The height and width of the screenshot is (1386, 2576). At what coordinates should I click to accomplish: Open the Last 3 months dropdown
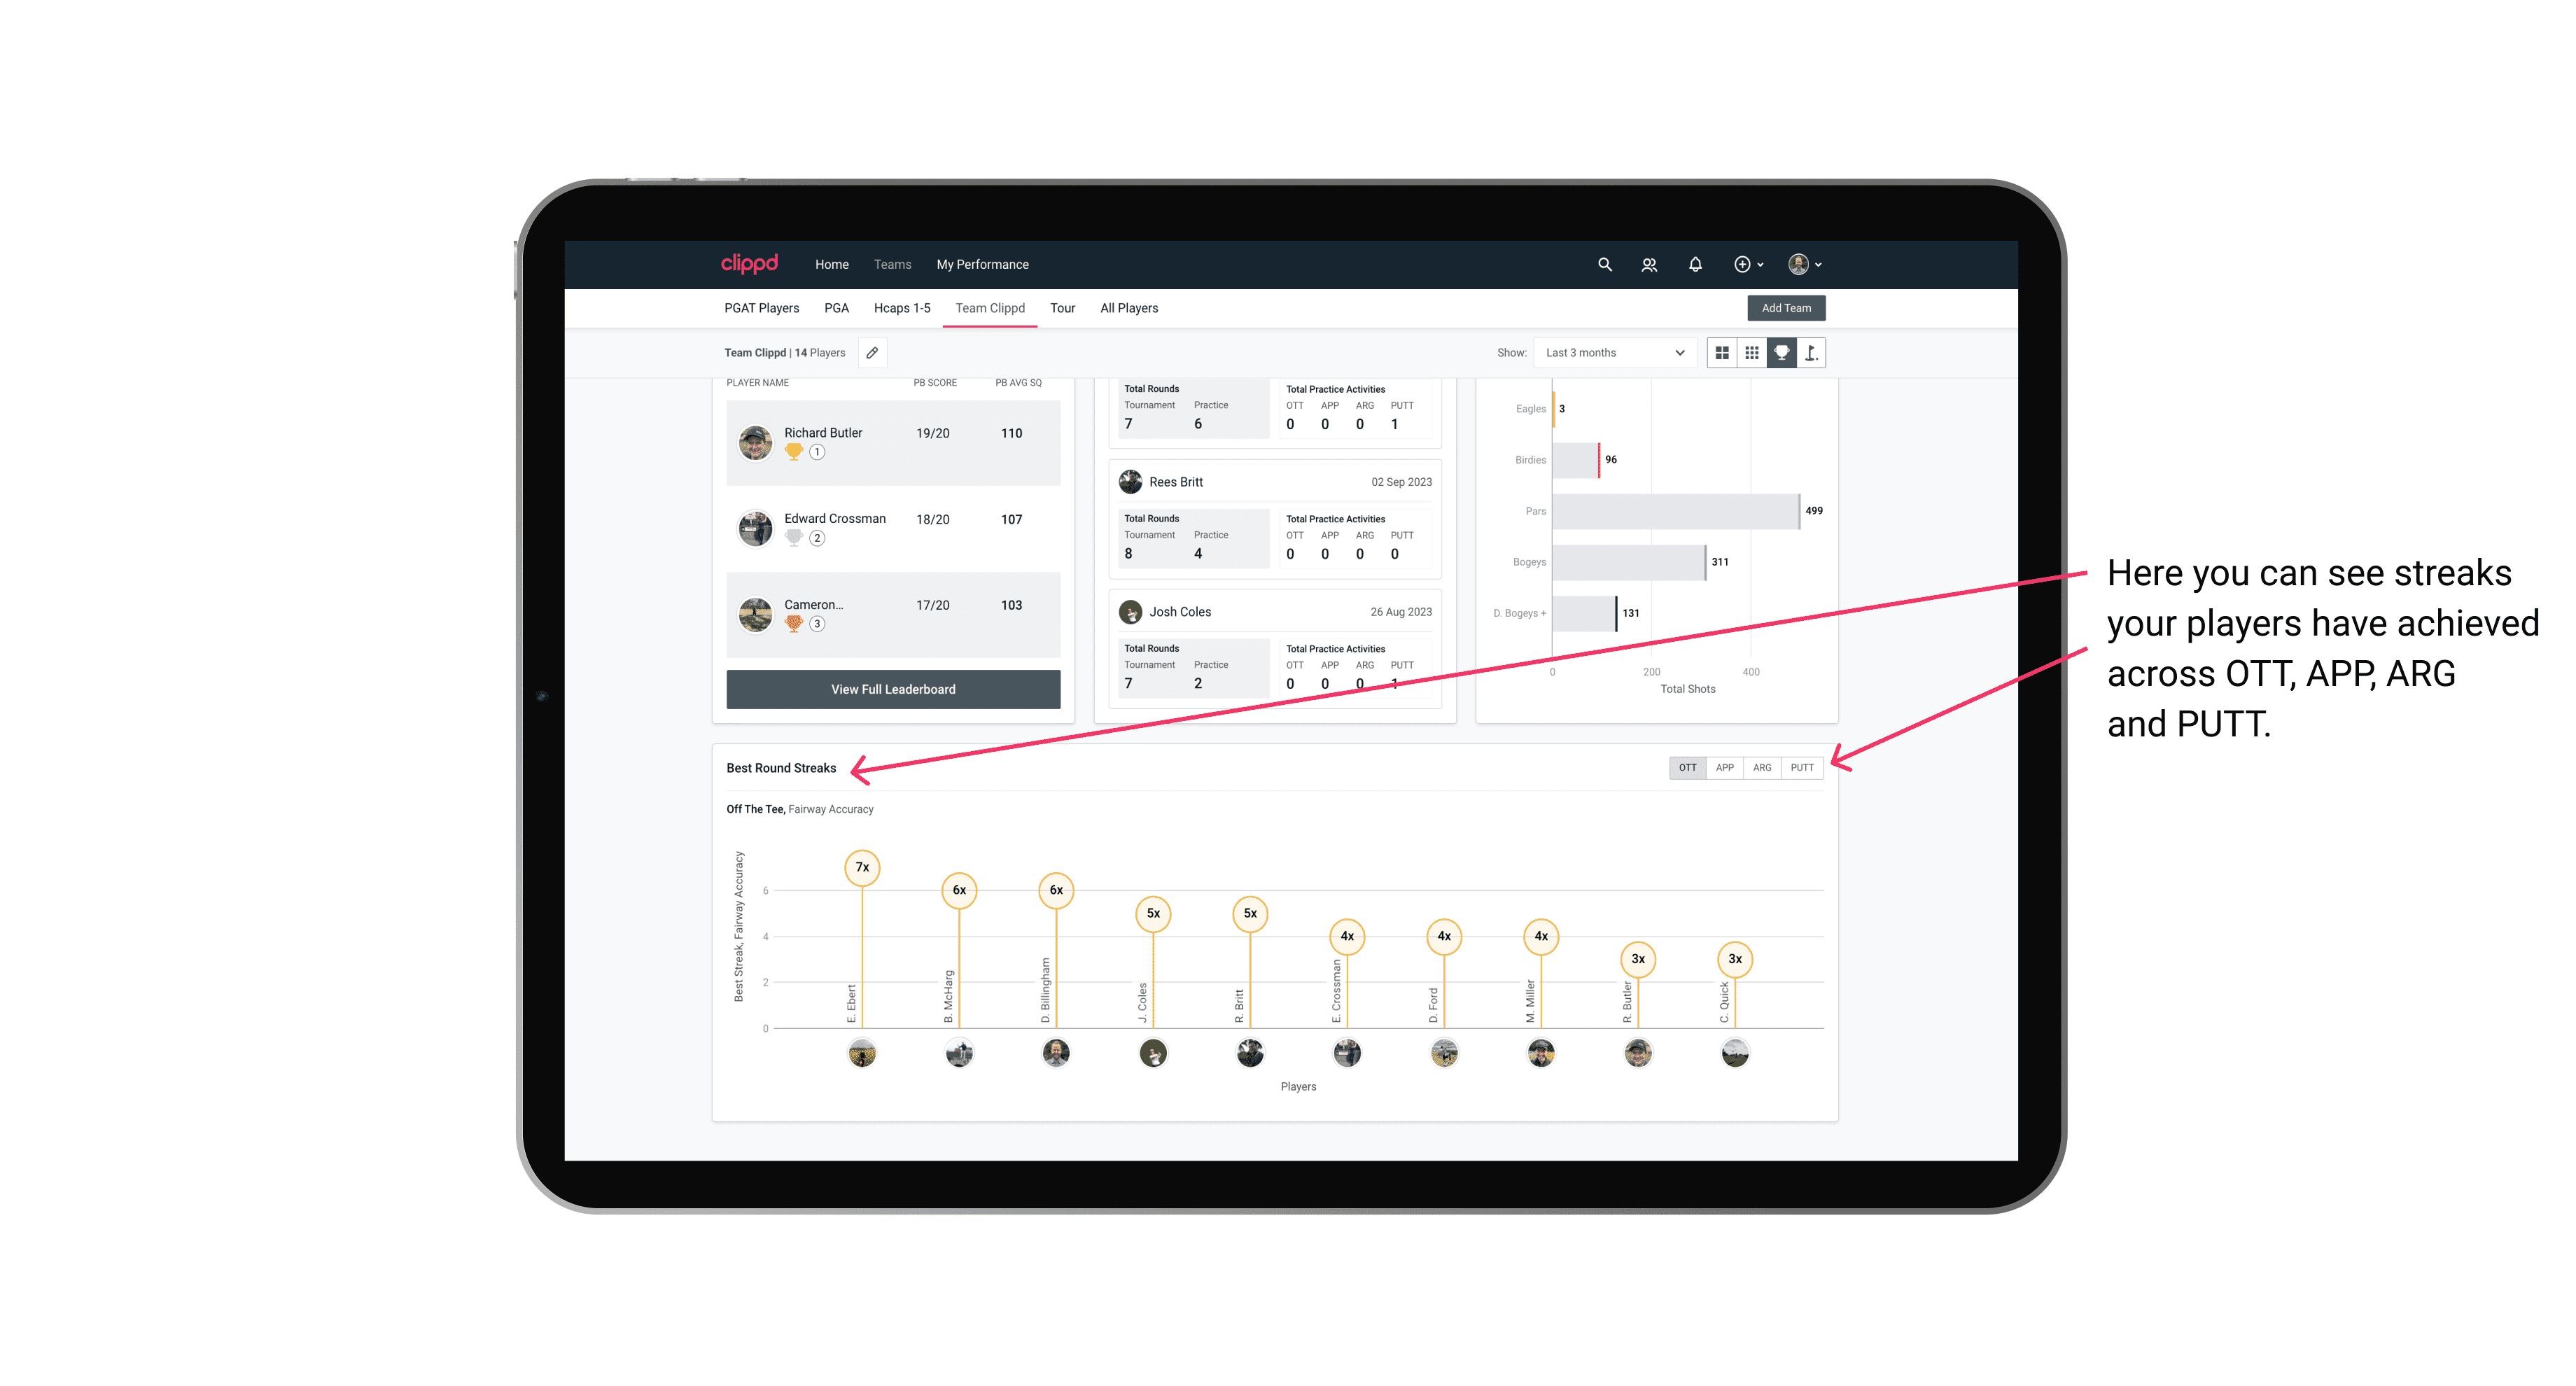1612,353
